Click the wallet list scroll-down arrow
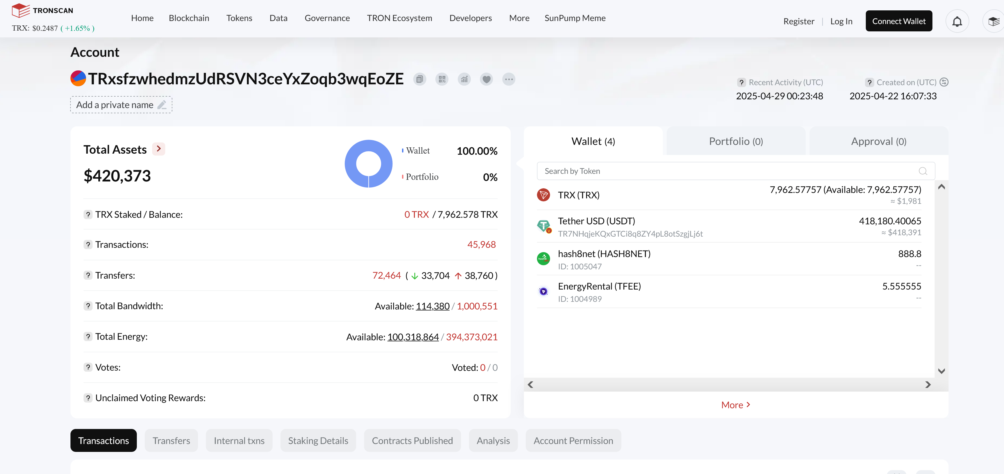Screen dimensions: 1004x474 (941, 371)
